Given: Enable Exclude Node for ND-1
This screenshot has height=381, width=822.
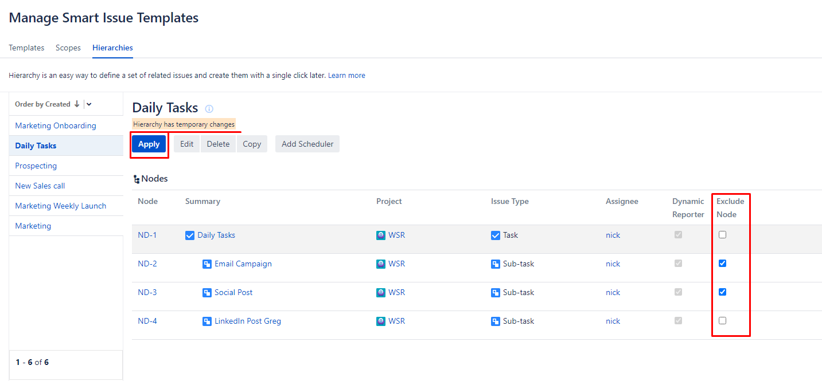Looking at the screenshot, I should point(722,235).
